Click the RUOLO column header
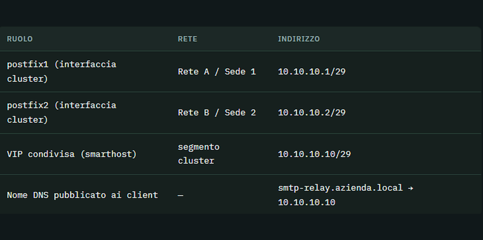This screenshot has width=483, height=240. coord(20,39)
